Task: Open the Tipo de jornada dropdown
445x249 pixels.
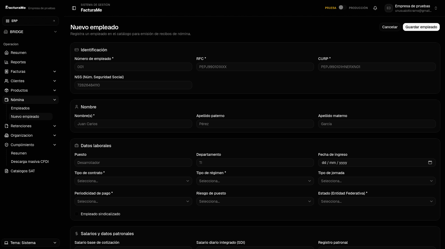Action: click(377, 181)
